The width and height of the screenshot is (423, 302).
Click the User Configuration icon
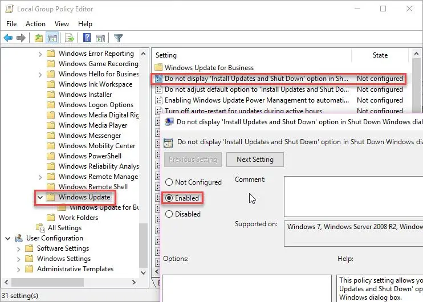pos(19,238)
